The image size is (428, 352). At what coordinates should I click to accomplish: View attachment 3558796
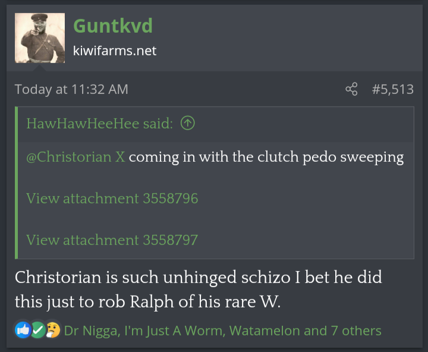112,199
